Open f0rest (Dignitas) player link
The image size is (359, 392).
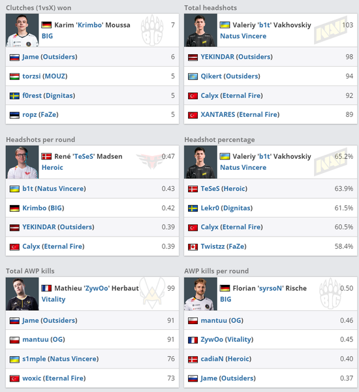[49, 95]
